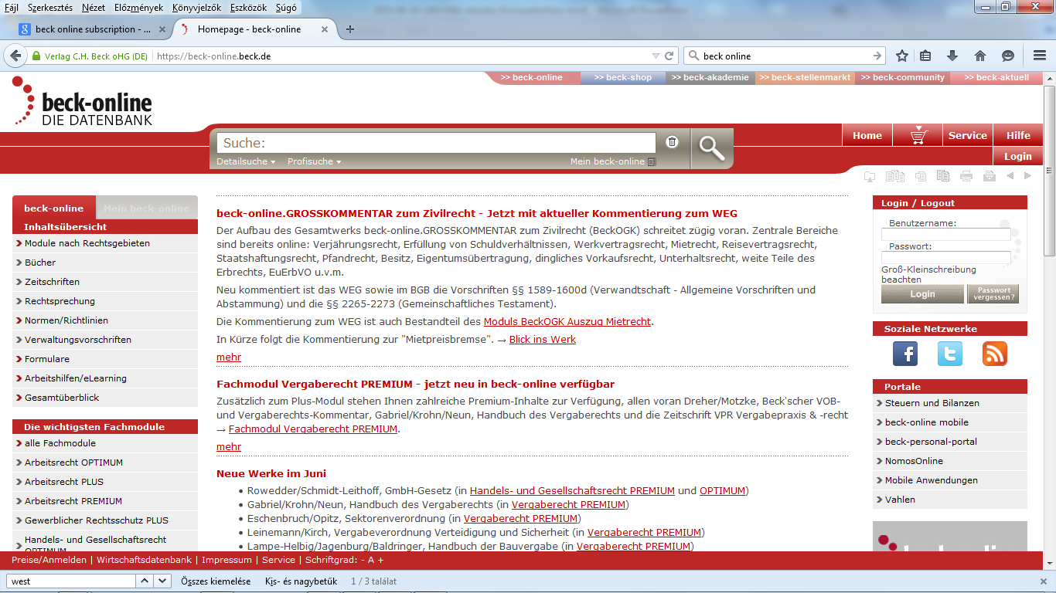1056x593 pixels.
Task: Click the Service navigation button
Action: (x=968, y=136)
